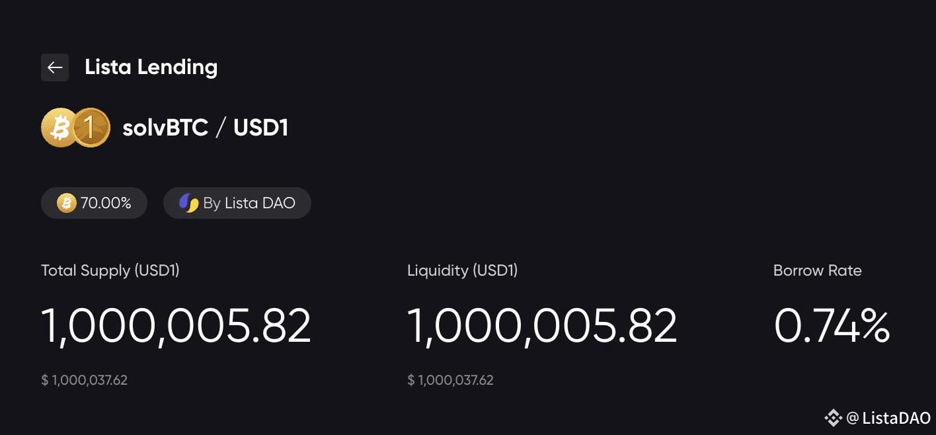The image size is (936, 435).
Task: Open the 70.00% LTV badge
Action: (94, 203)
